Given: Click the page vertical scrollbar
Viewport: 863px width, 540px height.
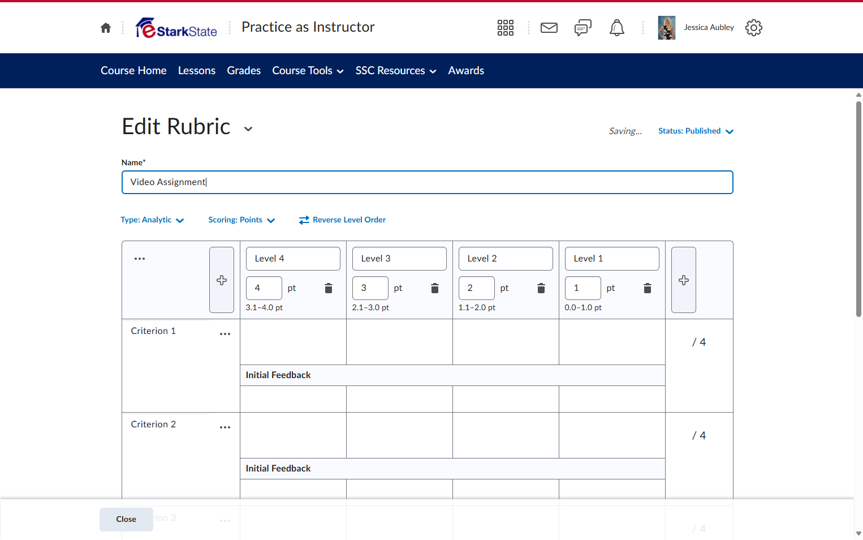Looking at the screenshot, I should coord(858,209).
